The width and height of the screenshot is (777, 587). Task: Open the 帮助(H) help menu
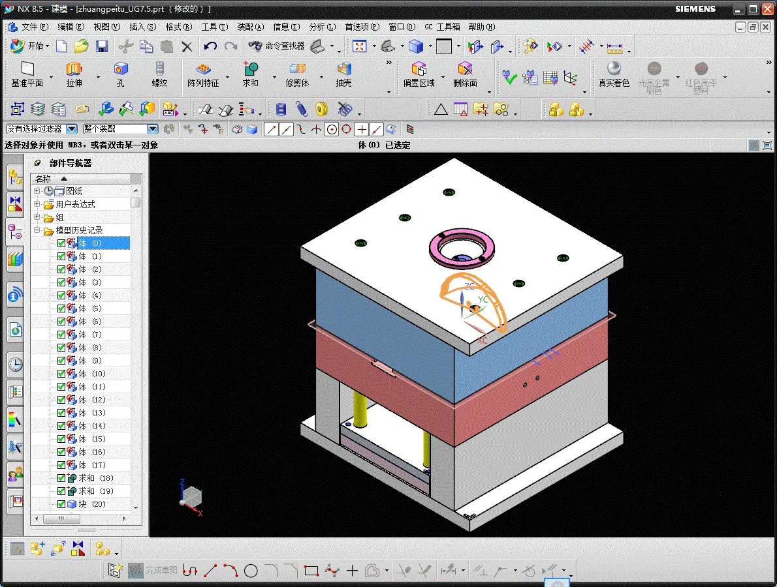click(x=482, y=27)
